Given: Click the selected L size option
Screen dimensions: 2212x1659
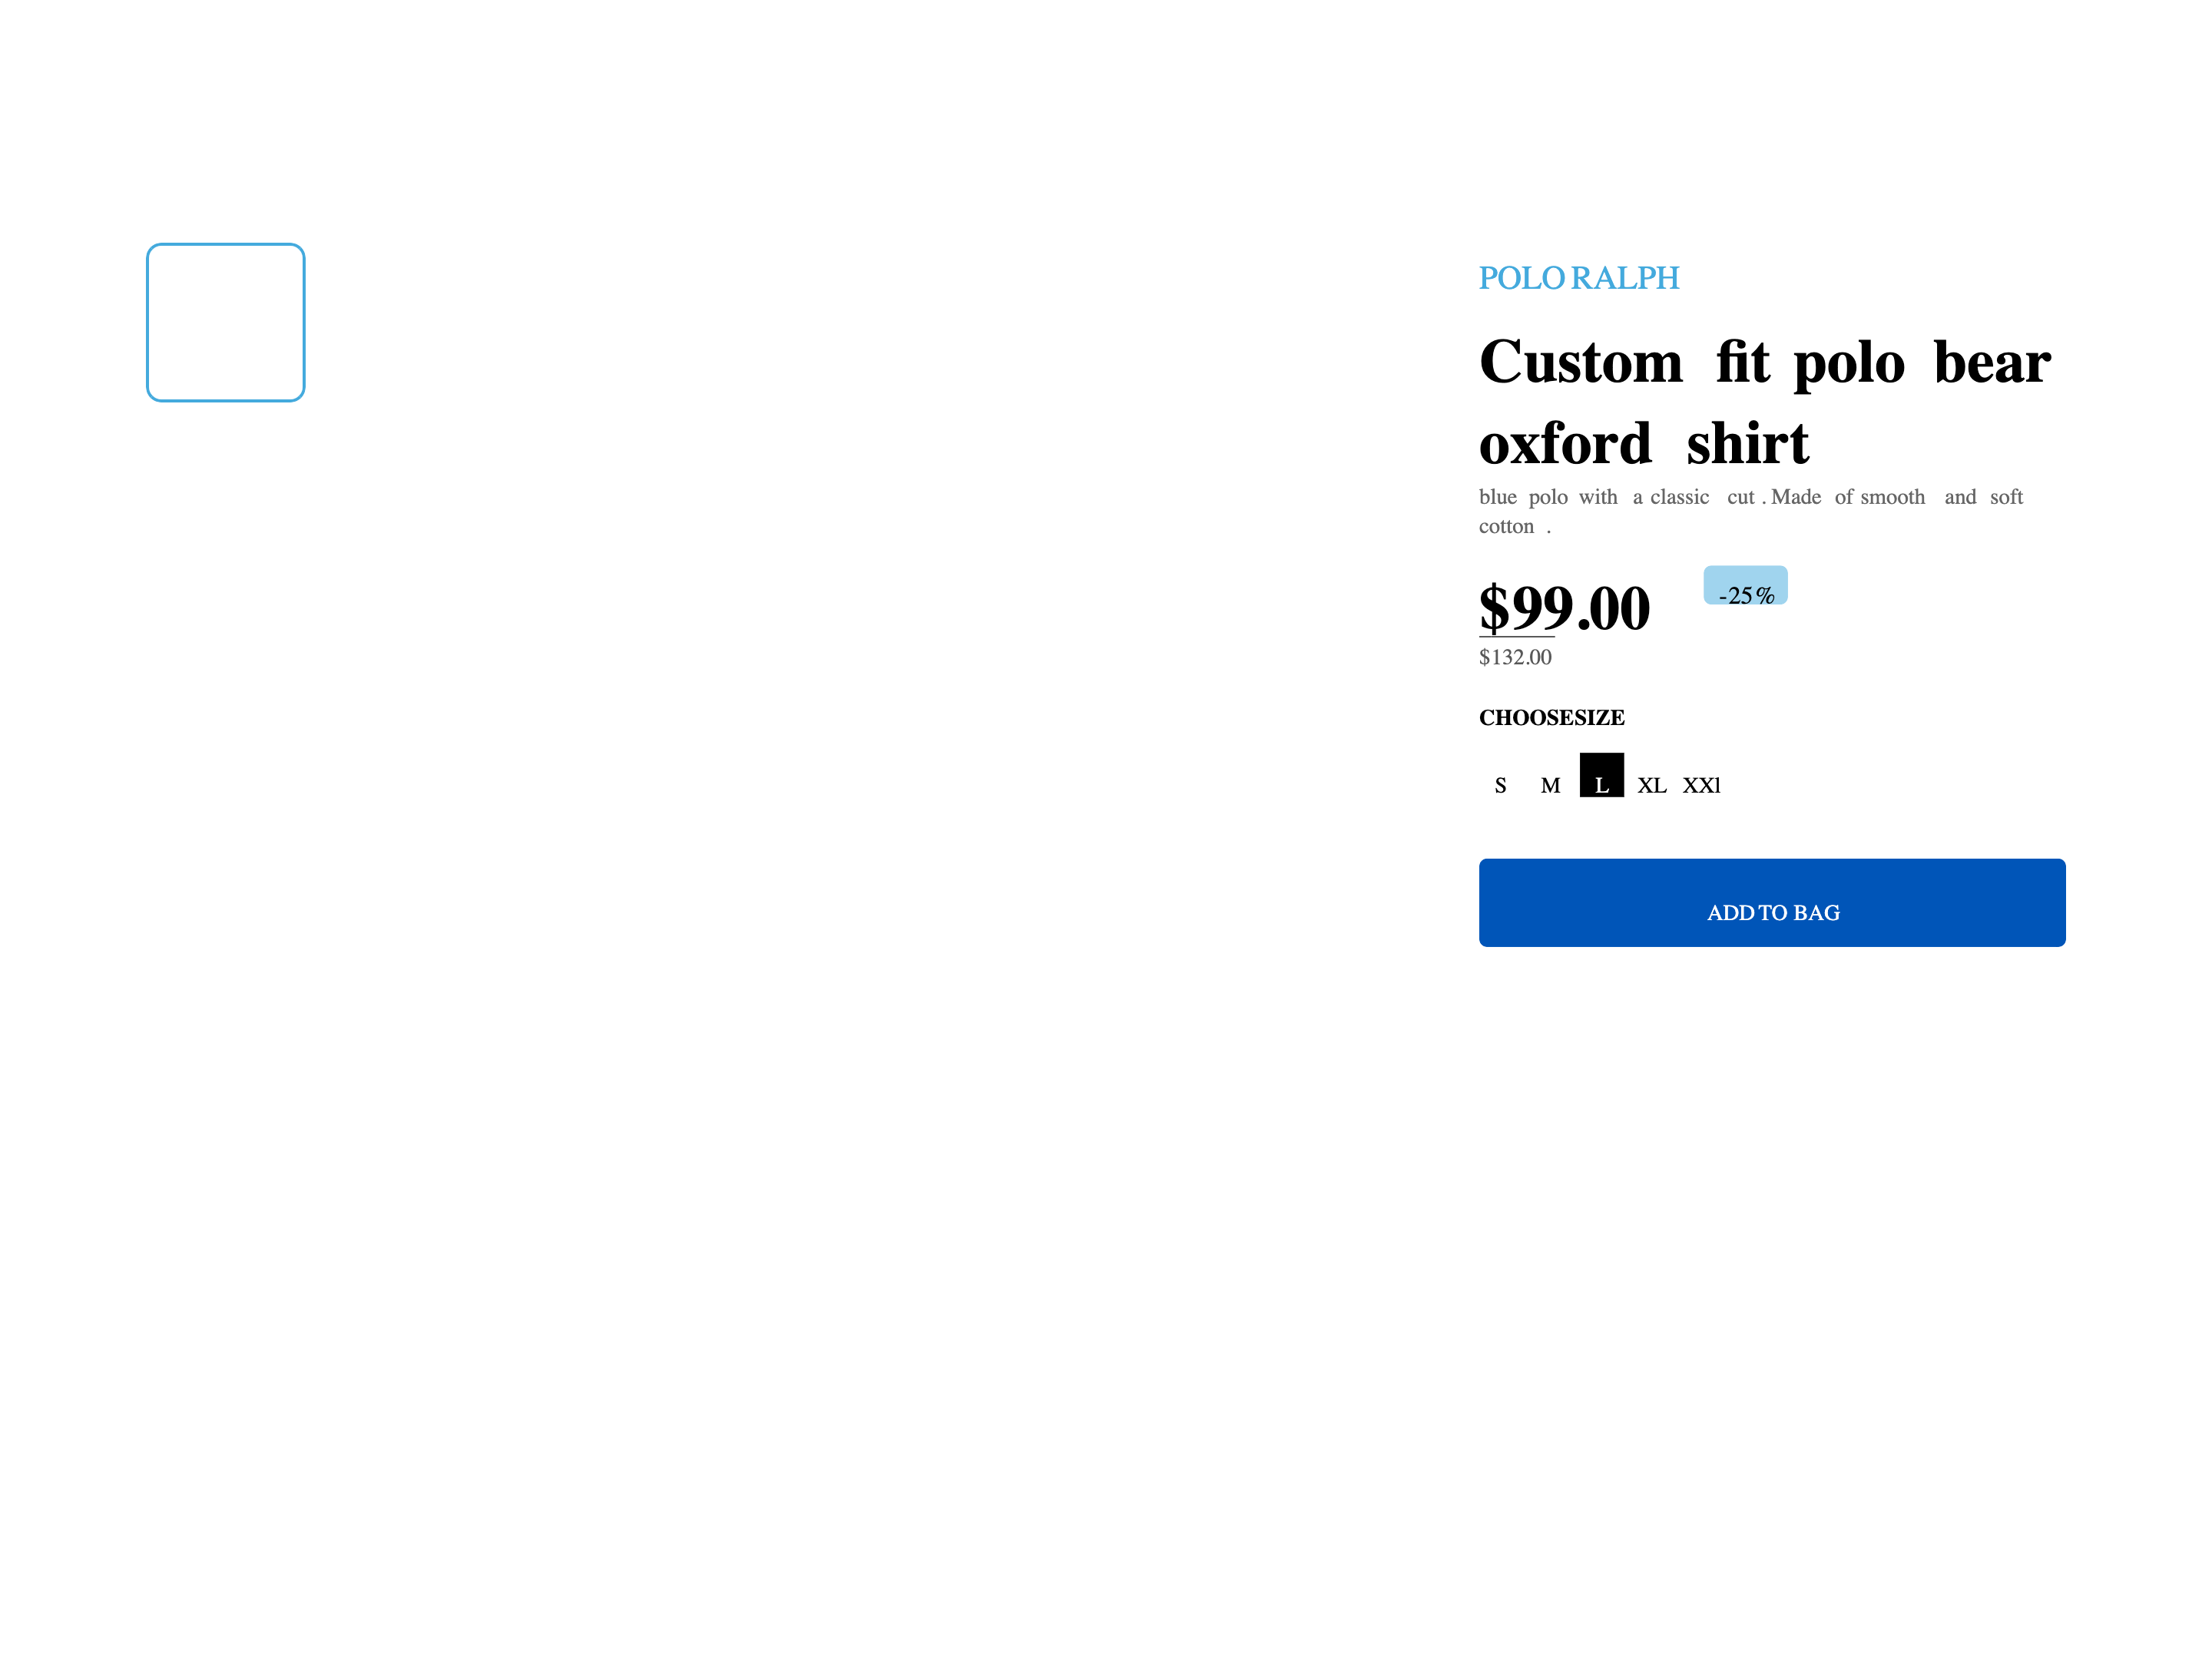Looking at the screenshot, I should tap(1601, 776).
